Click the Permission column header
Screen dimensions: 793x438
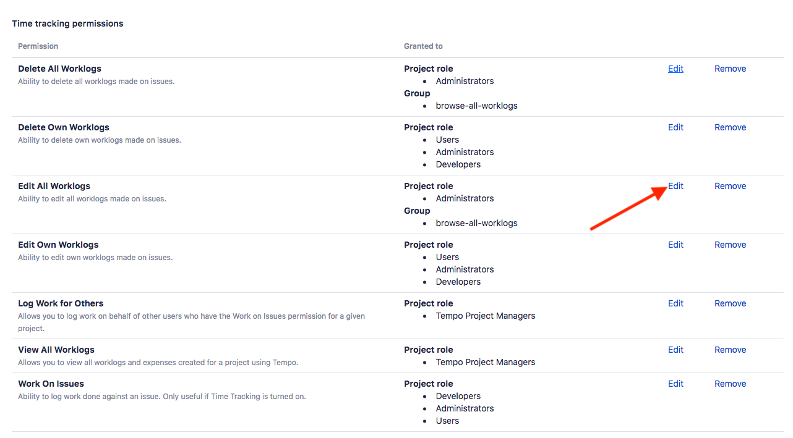[38, 46]
